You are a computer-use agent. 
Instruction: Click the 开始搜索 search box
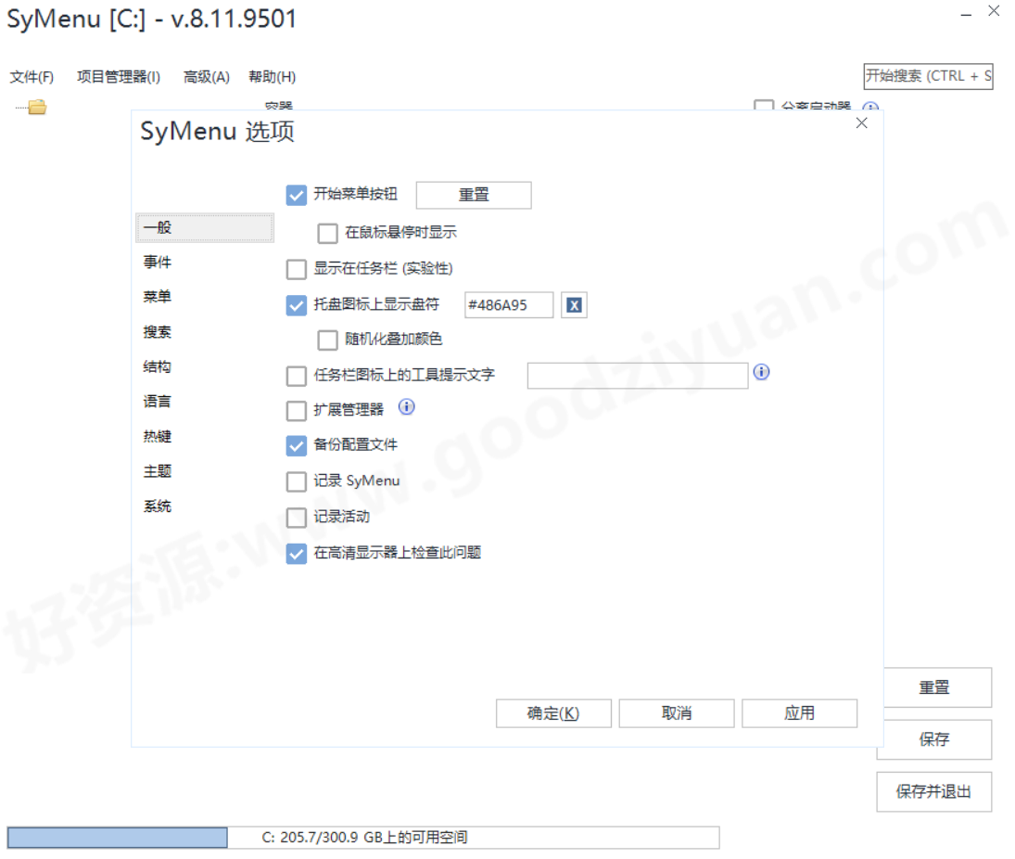(927, 76)
